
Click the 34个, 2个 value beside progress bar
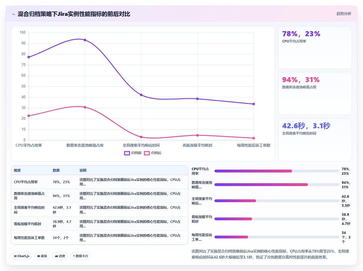coord(346,237)
